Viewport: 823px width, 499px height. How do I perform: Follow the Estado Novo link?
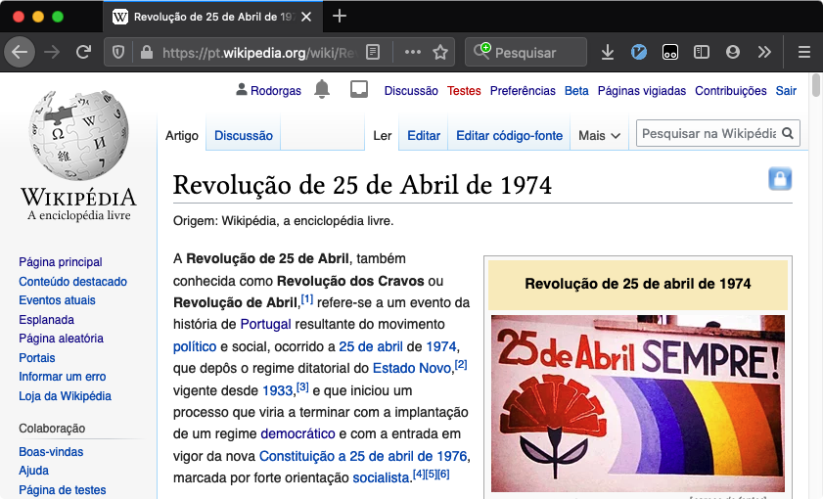point(412,368)
